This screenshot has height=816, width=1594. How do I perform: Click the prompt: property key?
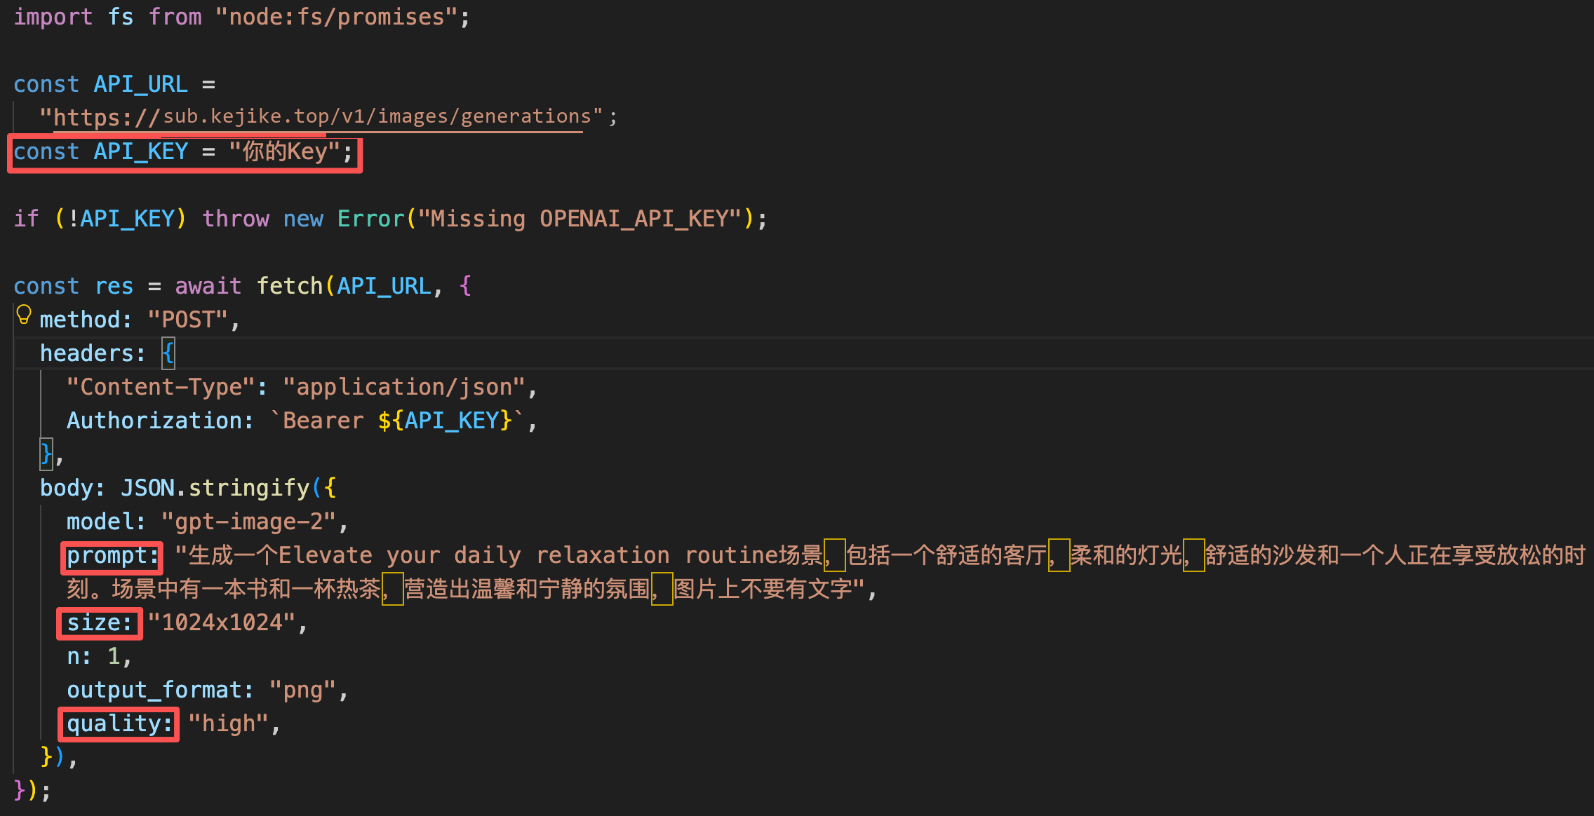pos(112,556)
